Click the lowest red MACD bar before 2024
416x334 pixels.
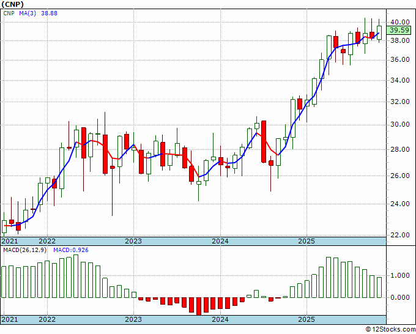tap(199, 306)
